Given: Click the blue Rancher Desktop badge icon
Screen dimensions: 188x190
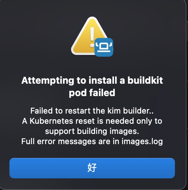Looking at the screenshot, I should tap(104, 47).
